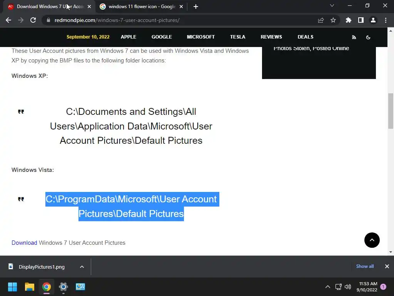
Task: Open the GOOGLE menu category
Action: coord(162,37)
